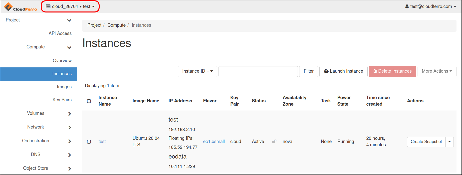Toggle the select-all instances checkbox
The width and height of the screenshot is (462, 175).
pos(89,101)
